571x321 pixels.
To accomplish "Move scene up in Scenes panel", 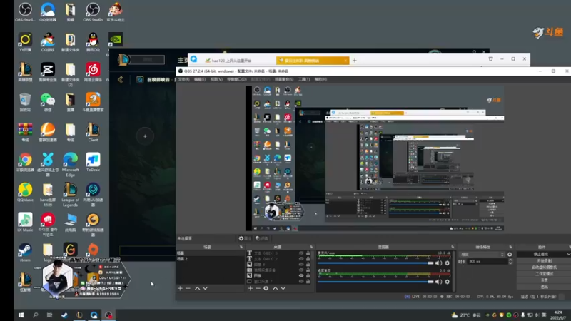I will pos(197,288).
